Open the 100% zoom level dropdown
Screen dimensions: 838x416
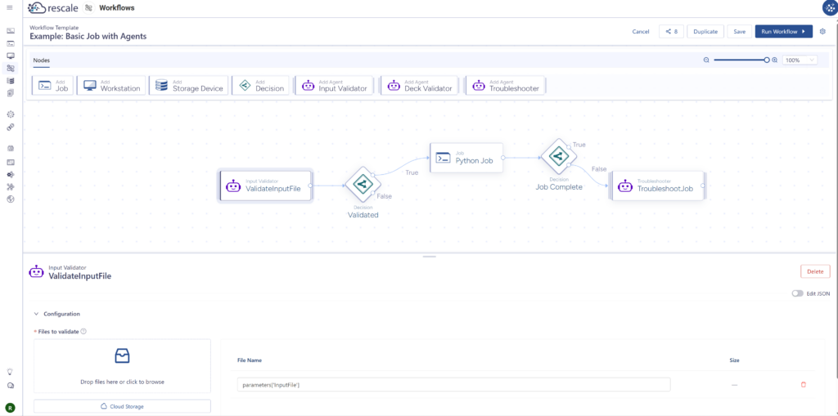pyautogui.click(x=800, y=60)
